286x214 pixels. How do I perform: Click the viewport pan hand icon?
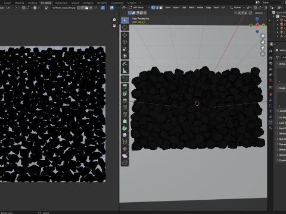263,42
